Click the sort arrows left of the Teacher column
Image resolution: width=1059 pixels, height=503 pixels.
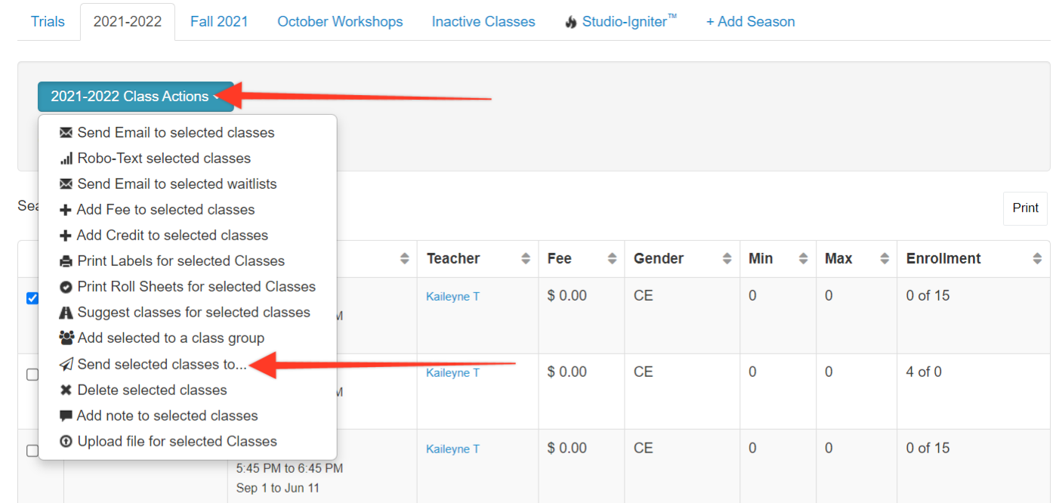[x=405, y=259]
